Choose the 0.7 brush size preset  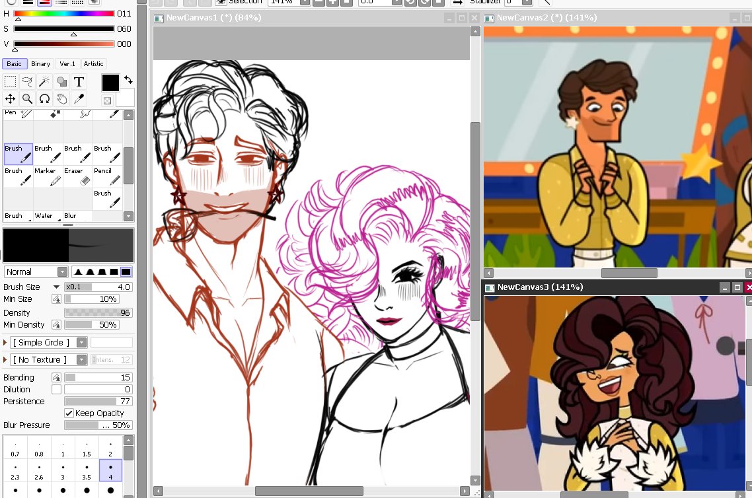pyautogui.click(x=15, y=448)
